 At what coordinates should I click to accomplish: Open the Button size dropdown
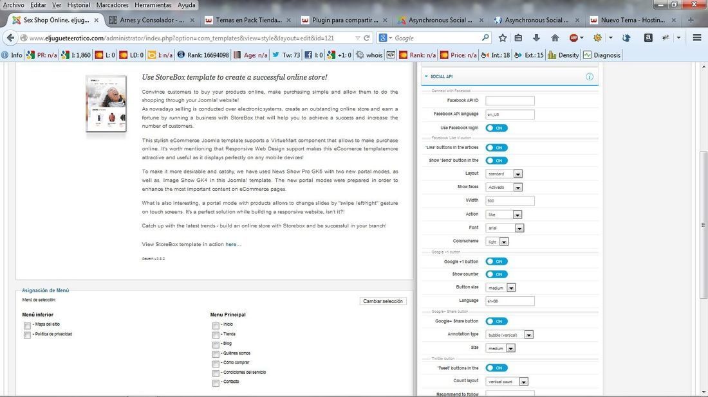coord(501,288)
